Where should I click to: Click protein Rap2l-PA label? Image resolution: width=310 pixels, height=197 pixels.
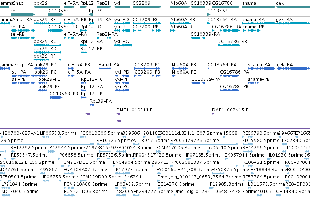(x=109, y=65)
